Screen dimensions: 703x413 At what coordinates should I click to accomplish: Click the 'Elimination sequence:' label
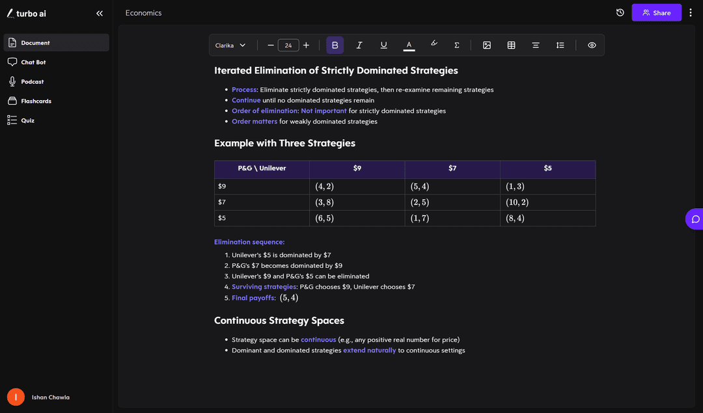click(x=249, y=242)
